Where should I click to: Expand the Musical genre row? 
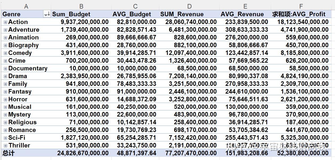tap(5, 107)
